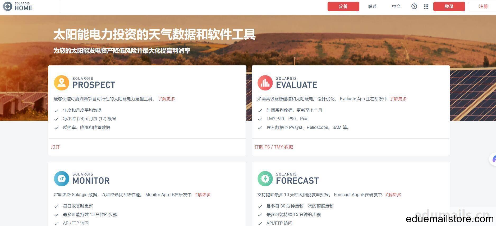This screenshot has height=226, width=496.
Task: Click the headline 太阳能电力投资的天气数据和软件工具
Action: point(154,34)
